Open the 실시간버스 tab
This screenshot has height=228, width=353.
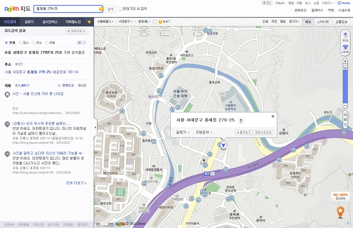pos(50,22)
